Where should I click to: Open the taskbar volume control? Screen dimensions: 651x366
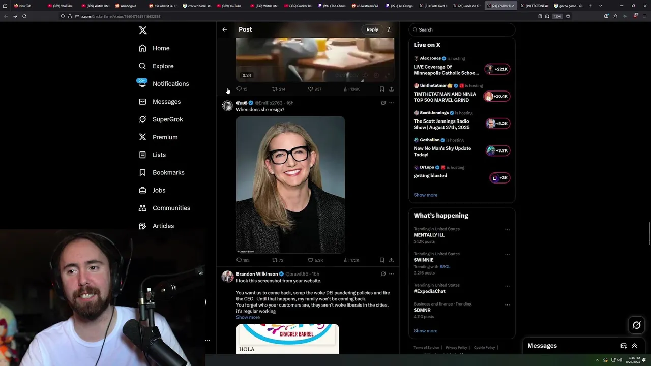pos(619,360)
